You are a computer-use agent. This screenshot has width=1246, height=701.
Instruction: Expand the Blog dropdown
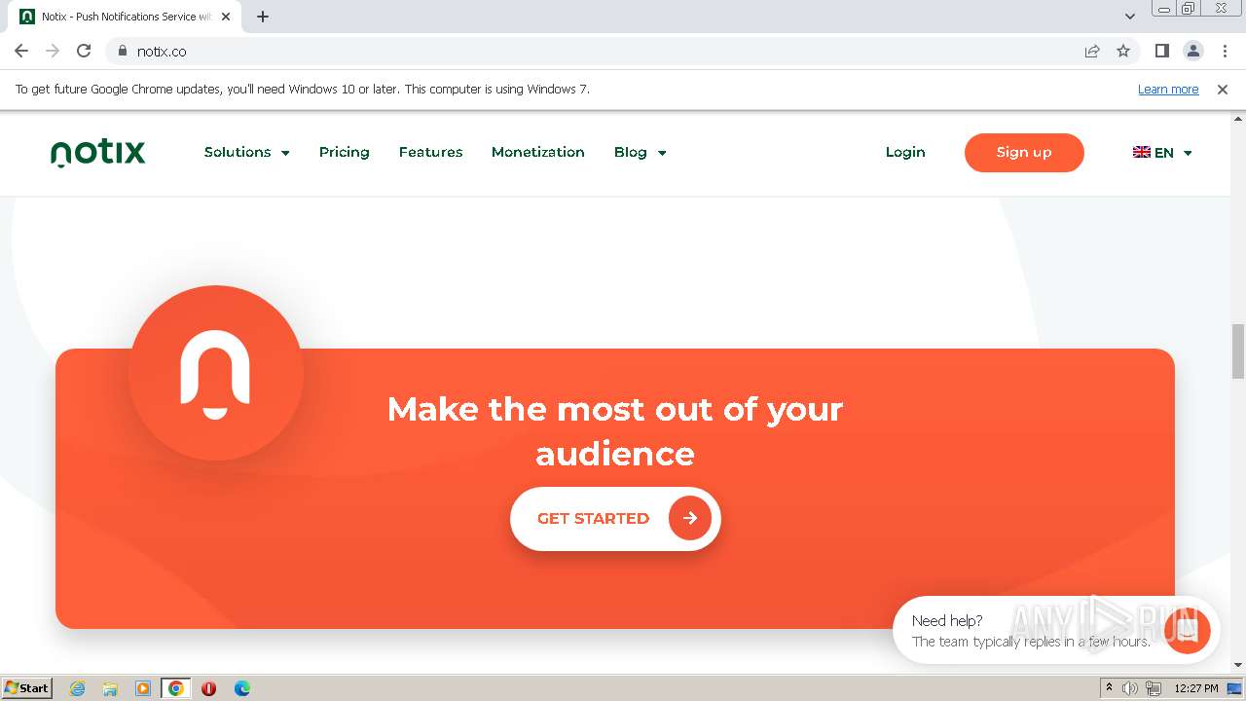(x=641, y=152)
